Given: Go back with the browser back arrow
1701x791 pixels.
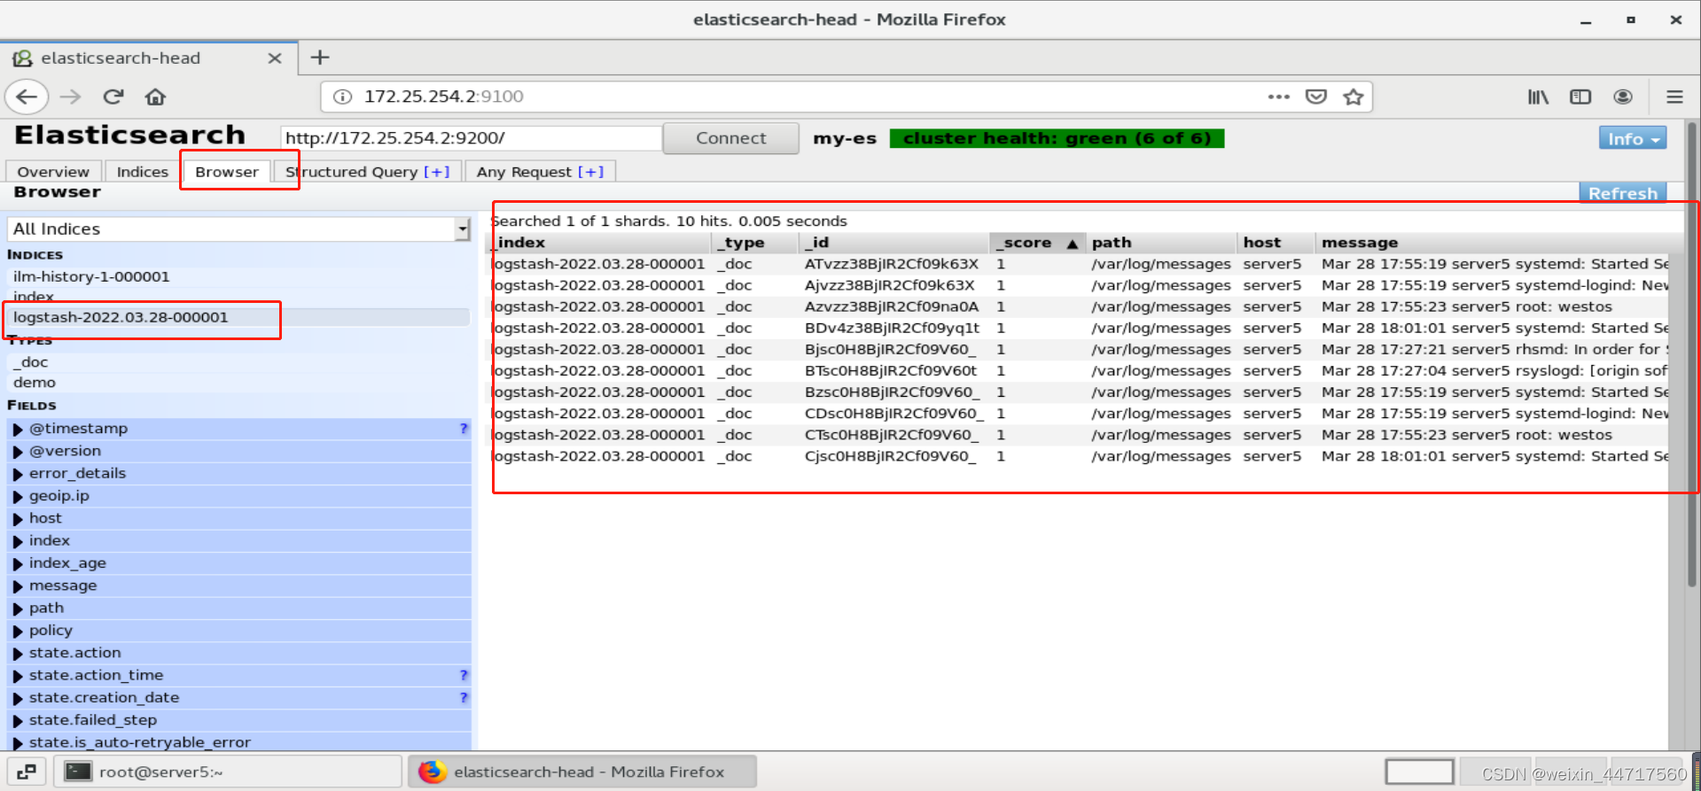Looking at the screenshot, I should click(27, 97).
